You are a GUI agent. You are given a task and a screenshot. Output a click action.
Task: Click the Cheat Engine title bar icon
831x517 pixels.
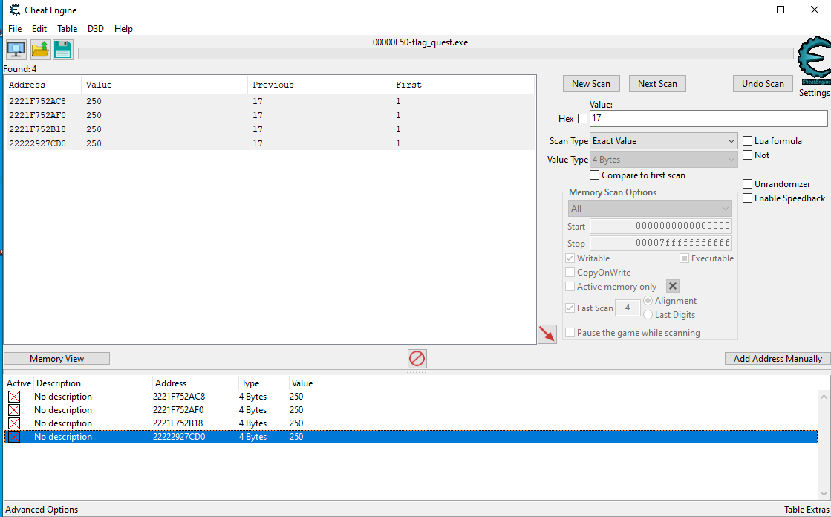click(15, 10)
